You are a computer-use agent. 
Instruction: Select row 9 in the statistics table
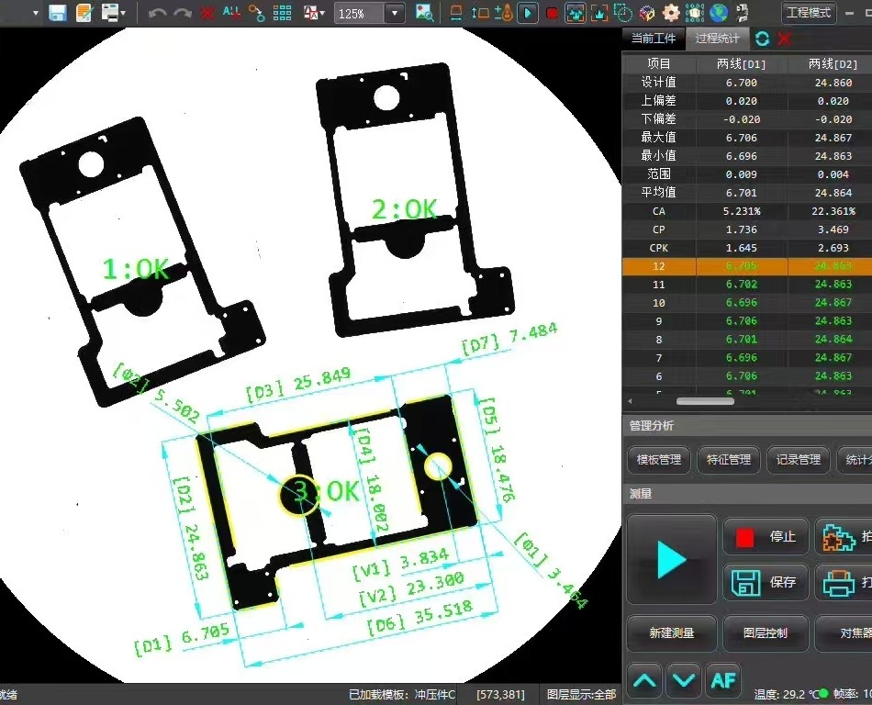(747, 320)
